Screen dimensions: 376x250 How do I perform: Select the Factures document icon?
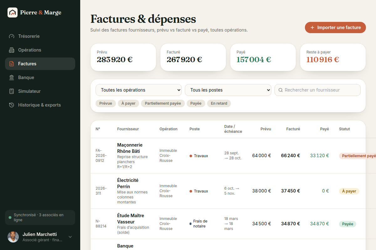(12, 64)
